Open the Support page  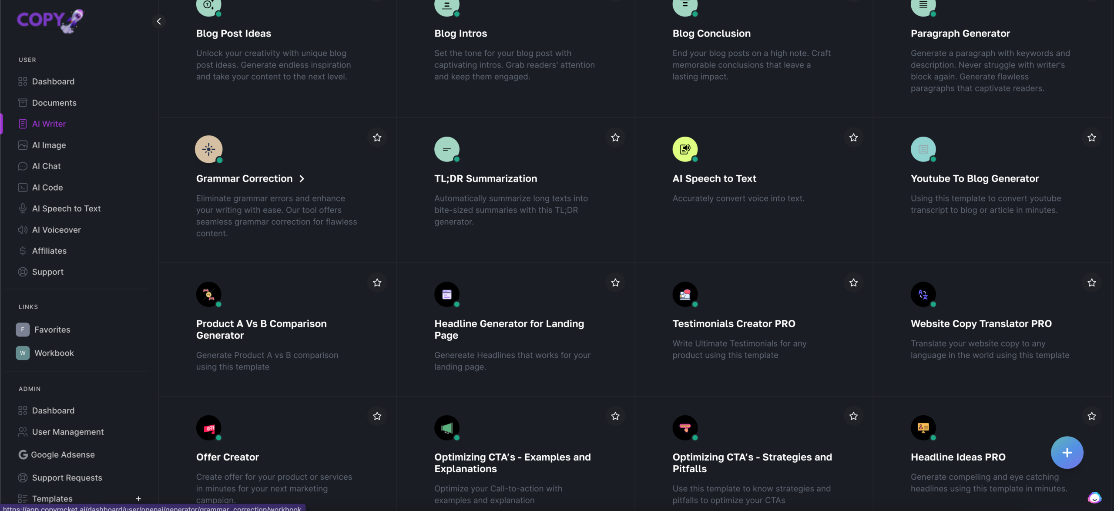(47, 272)
